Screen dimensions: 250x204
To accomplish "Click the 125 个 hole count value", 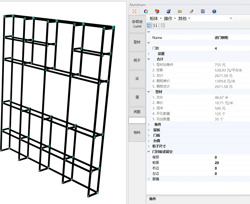I will (220, 114).
